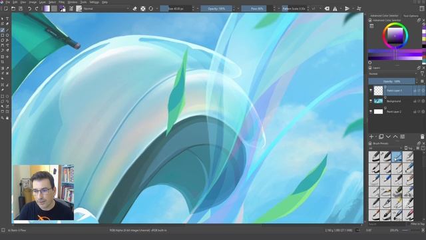426x240 pixels.
Task: Open the Settings menu
Action: 95,2
